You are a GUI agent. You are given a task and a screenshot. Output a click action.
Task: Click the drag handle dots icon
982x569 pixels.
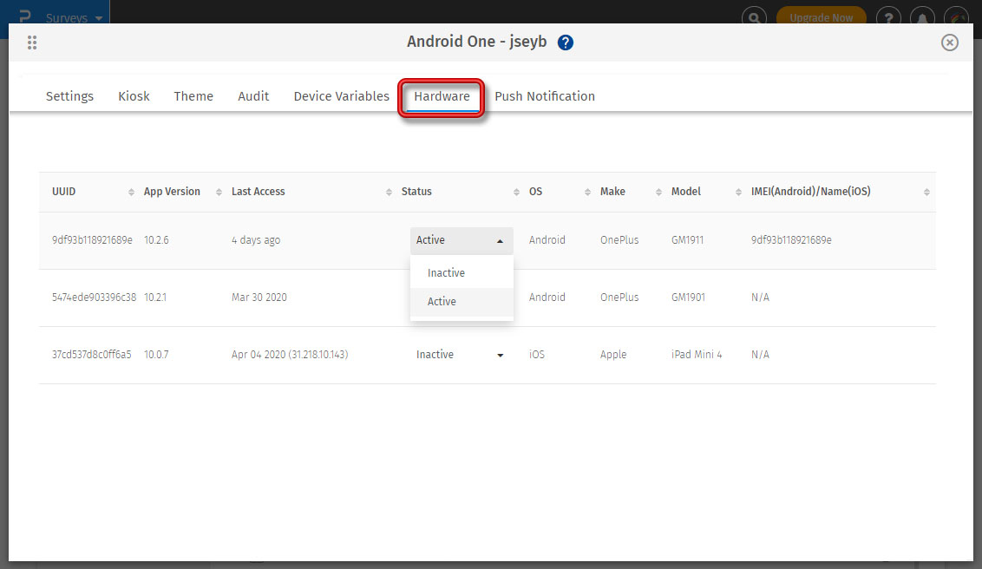tap(32, 43)
